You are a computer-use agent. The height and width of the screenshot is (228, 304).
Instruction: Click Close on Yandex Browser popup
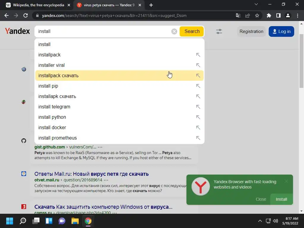[261, 199]
